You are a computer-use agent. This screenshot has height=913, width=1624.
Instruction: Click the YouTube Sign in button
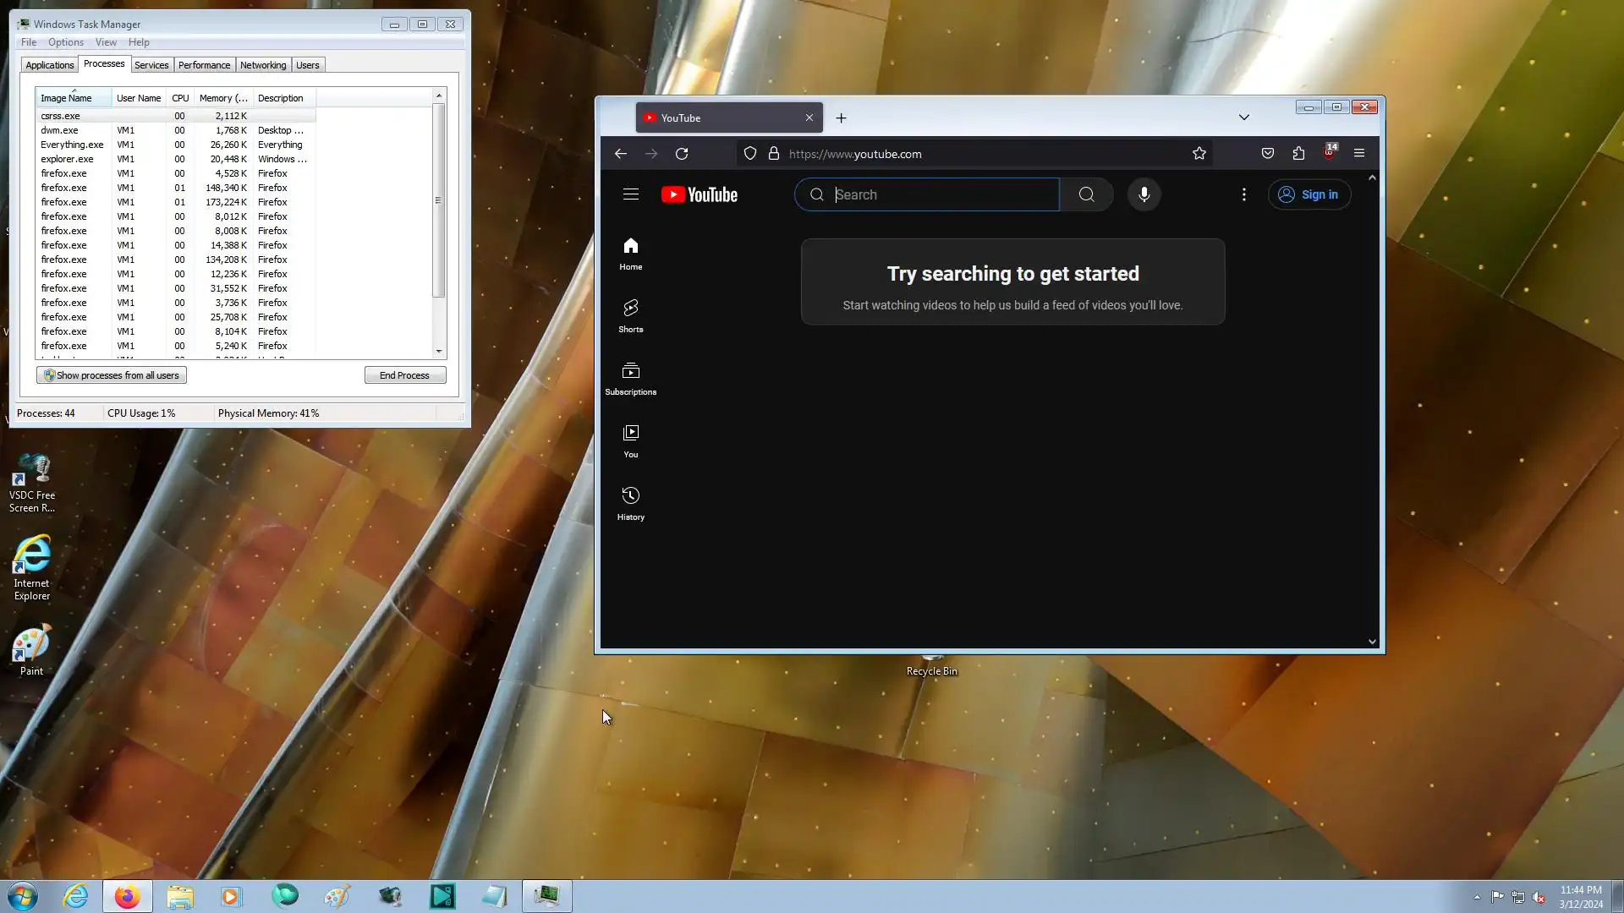1309,194
